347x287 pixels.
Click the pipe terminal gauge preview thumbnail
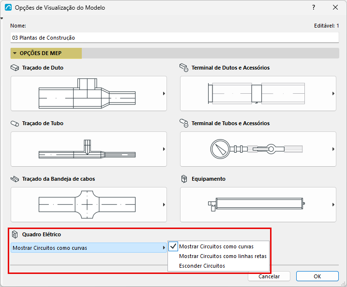point(256,149)
